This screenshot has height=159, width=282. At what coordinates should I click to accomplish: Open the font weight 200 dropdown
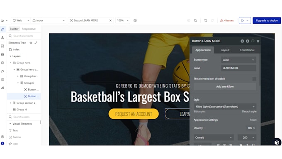pos(247,137)
